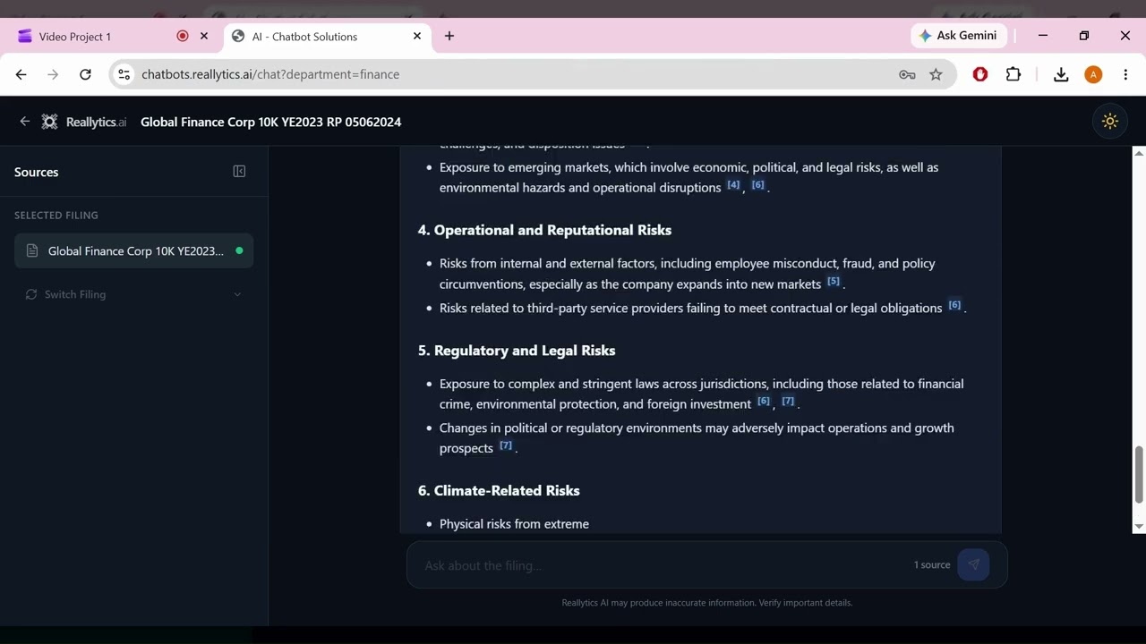Close the Video Project 1 tab

coord(204,36)
